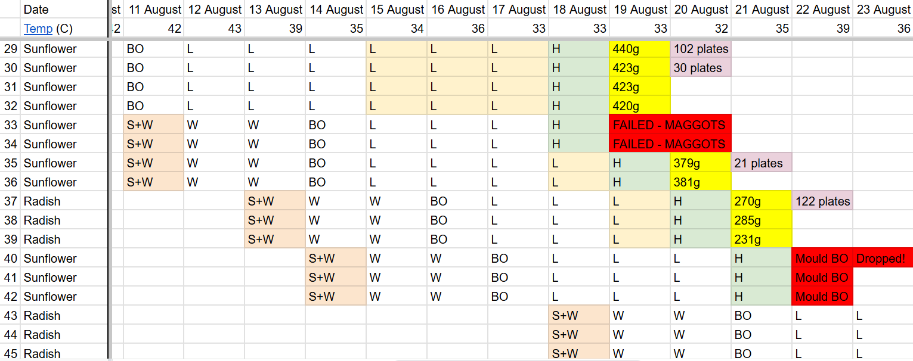Select the 21 plates cell

coord(762,163)
